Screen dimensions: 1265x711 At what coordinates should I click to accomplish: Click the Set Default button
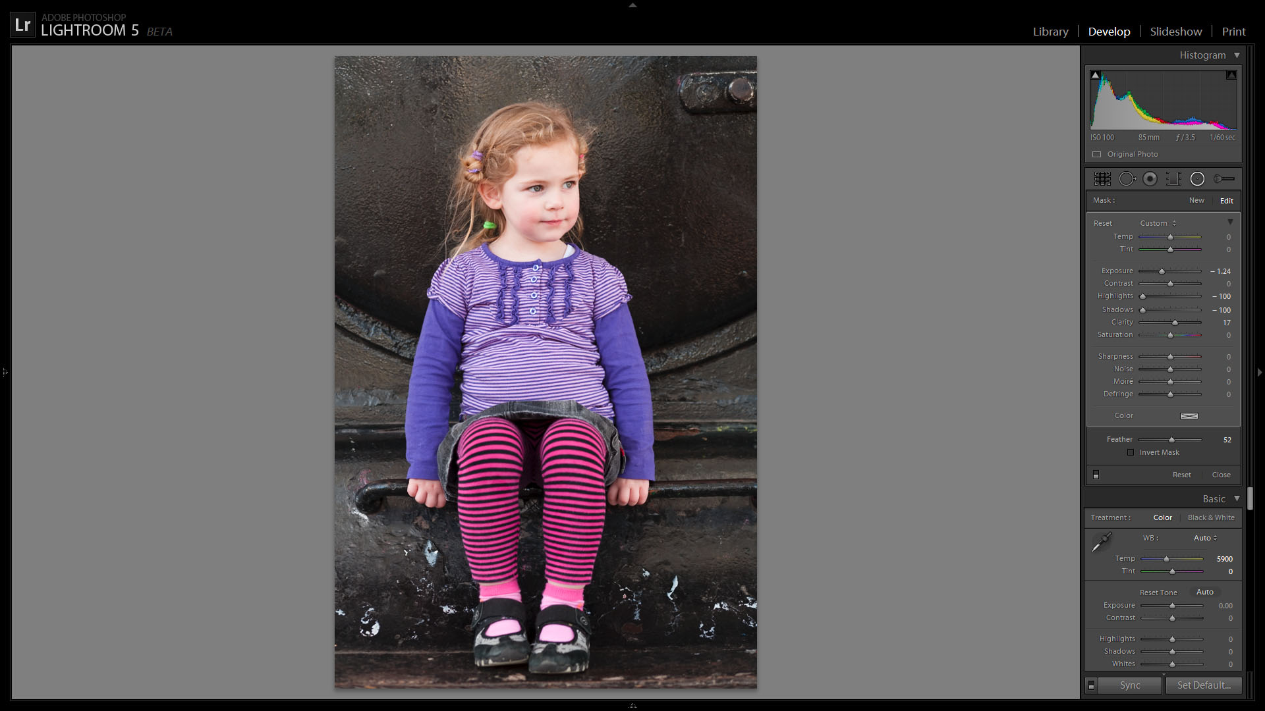pos(1203,685)
